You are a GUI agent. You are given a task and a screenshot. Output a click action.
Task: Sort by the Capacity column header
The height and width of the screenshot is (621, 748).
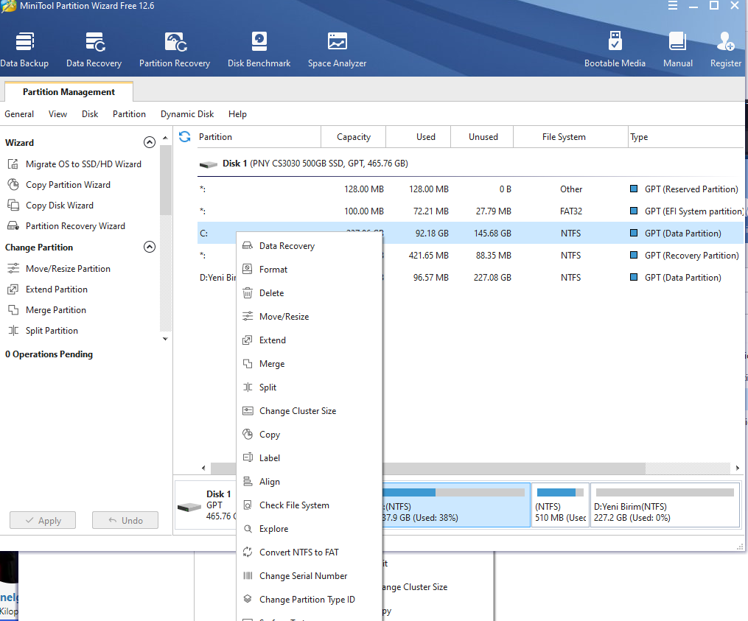[x=354, y=137]
